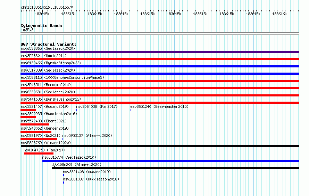This screenshot has width=309, height=196.
Task: Select the nsv6330681 (Sedlazeck2020) label
Action: pyautogui.click(x=48, y=92)
